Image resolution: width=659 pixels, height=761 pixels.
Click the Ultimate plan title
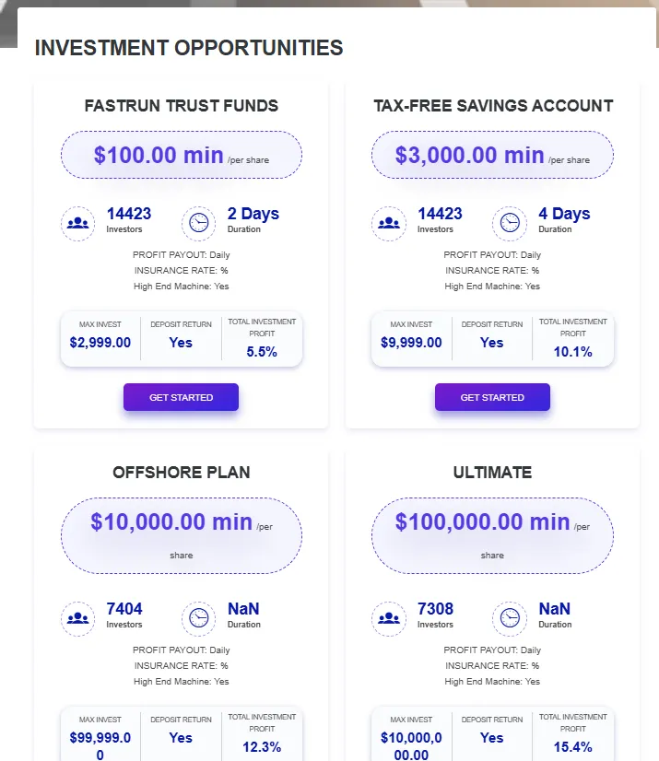[492, 473]
